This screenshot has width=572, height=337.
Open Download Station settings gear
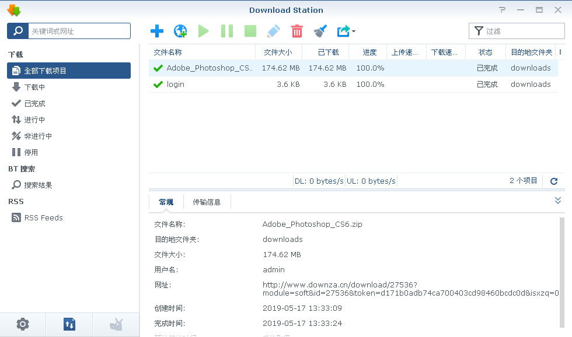23,324
